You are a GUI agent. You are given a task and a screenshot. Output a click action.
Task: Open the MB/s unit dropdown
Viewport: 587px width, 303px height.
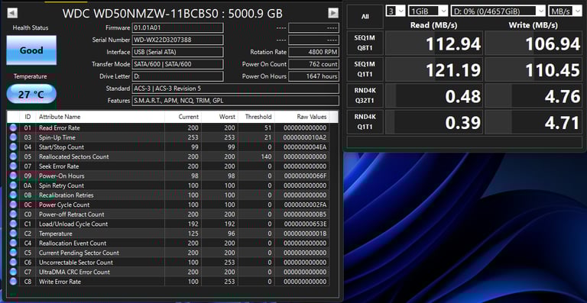coord(565,11)
